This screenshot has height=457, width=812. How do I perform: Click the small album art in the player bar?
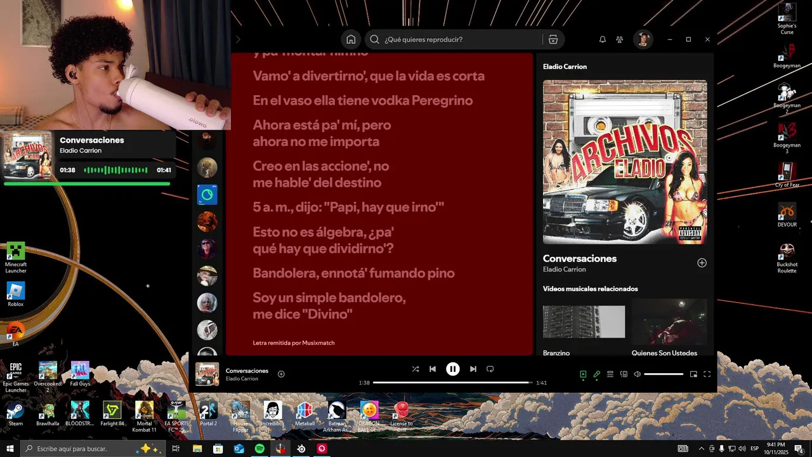point(207,374)
